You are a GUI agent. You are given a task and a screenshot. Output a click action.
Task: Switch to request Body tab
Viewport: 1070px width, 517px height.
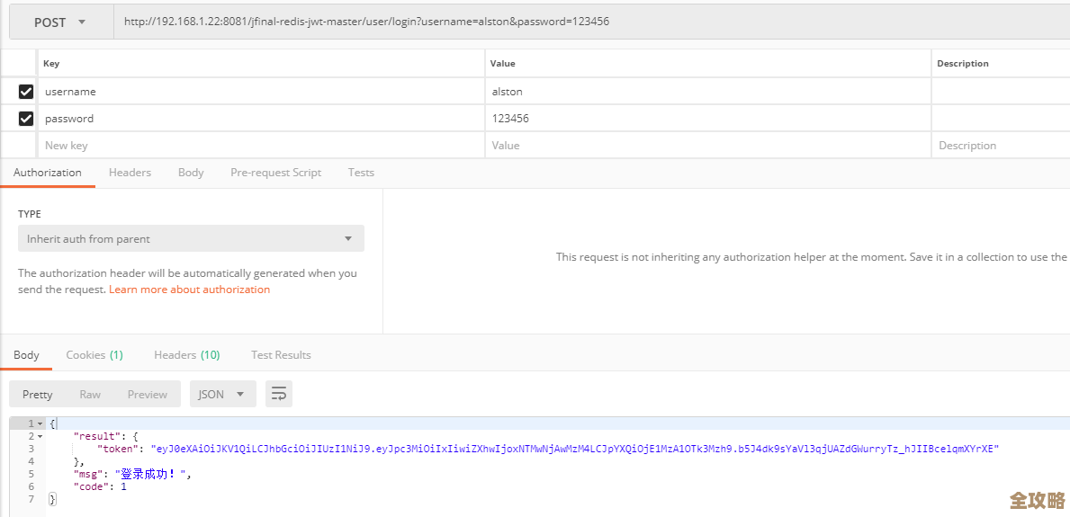pyautogui.click(x=191, y=173)
